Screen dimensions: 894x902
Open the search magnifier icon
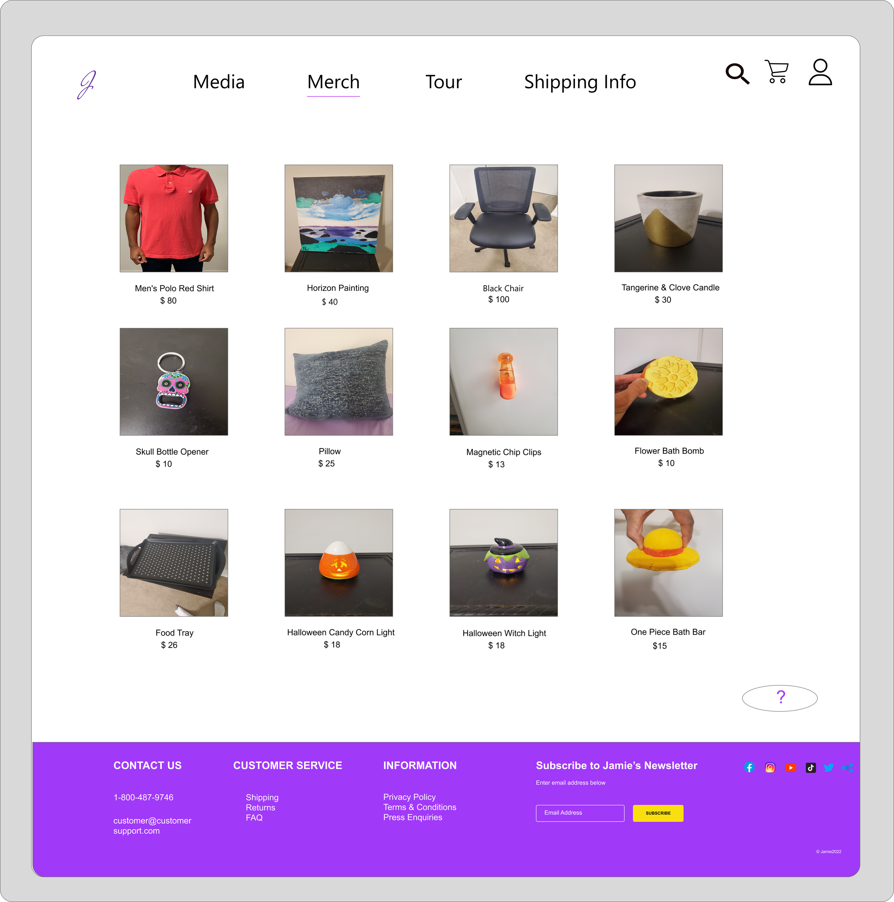coord(737,73)
